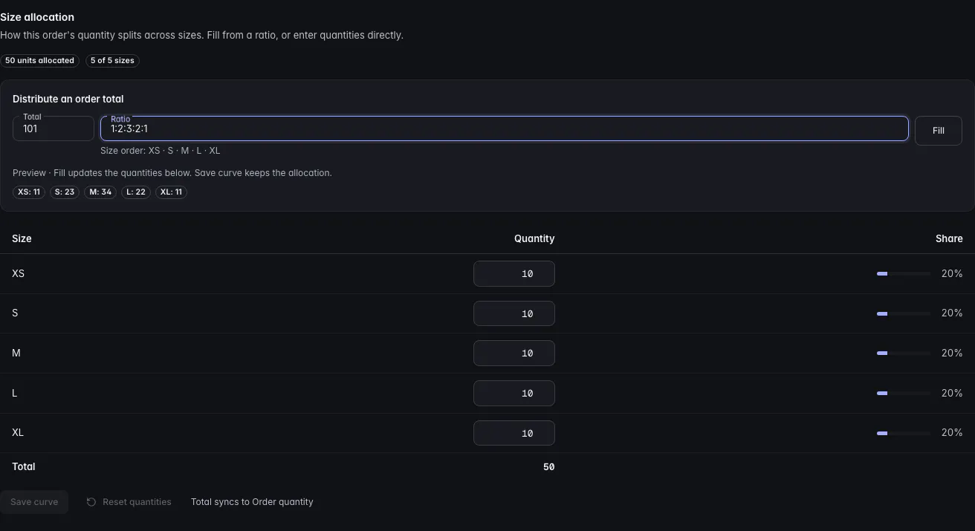This screenshot has height=531, width=975.
Task: Focus the Total input field
Action: pos(54,128)
